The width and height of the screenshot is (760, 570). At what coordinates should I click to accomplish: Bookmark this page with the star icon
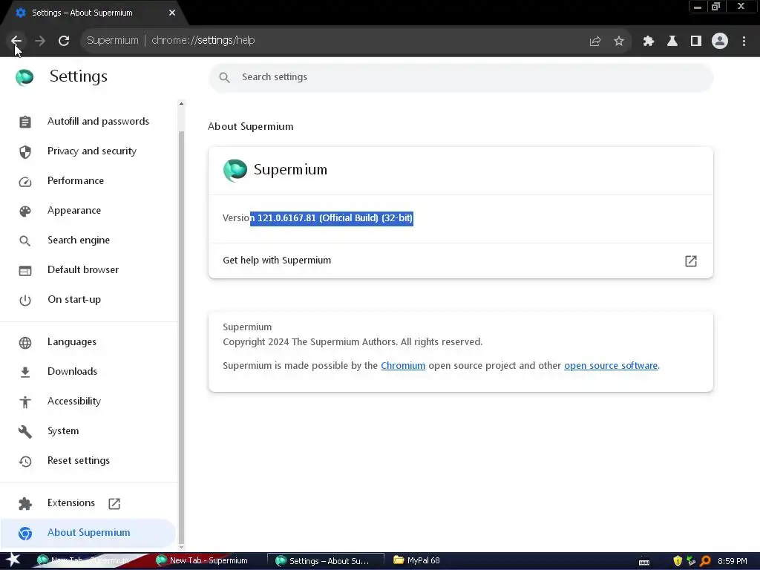(619, 42)
